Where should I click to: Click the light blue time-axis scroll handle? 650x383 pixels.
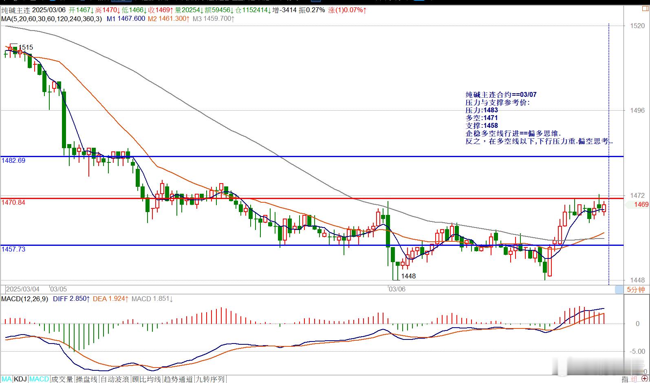pyautogui.click(x=619, y=289)
